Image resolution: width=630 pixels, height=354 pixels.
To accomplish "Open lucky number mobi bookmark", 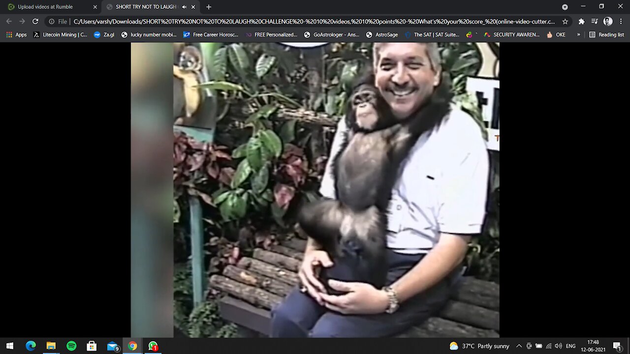I will pos(149,34).
